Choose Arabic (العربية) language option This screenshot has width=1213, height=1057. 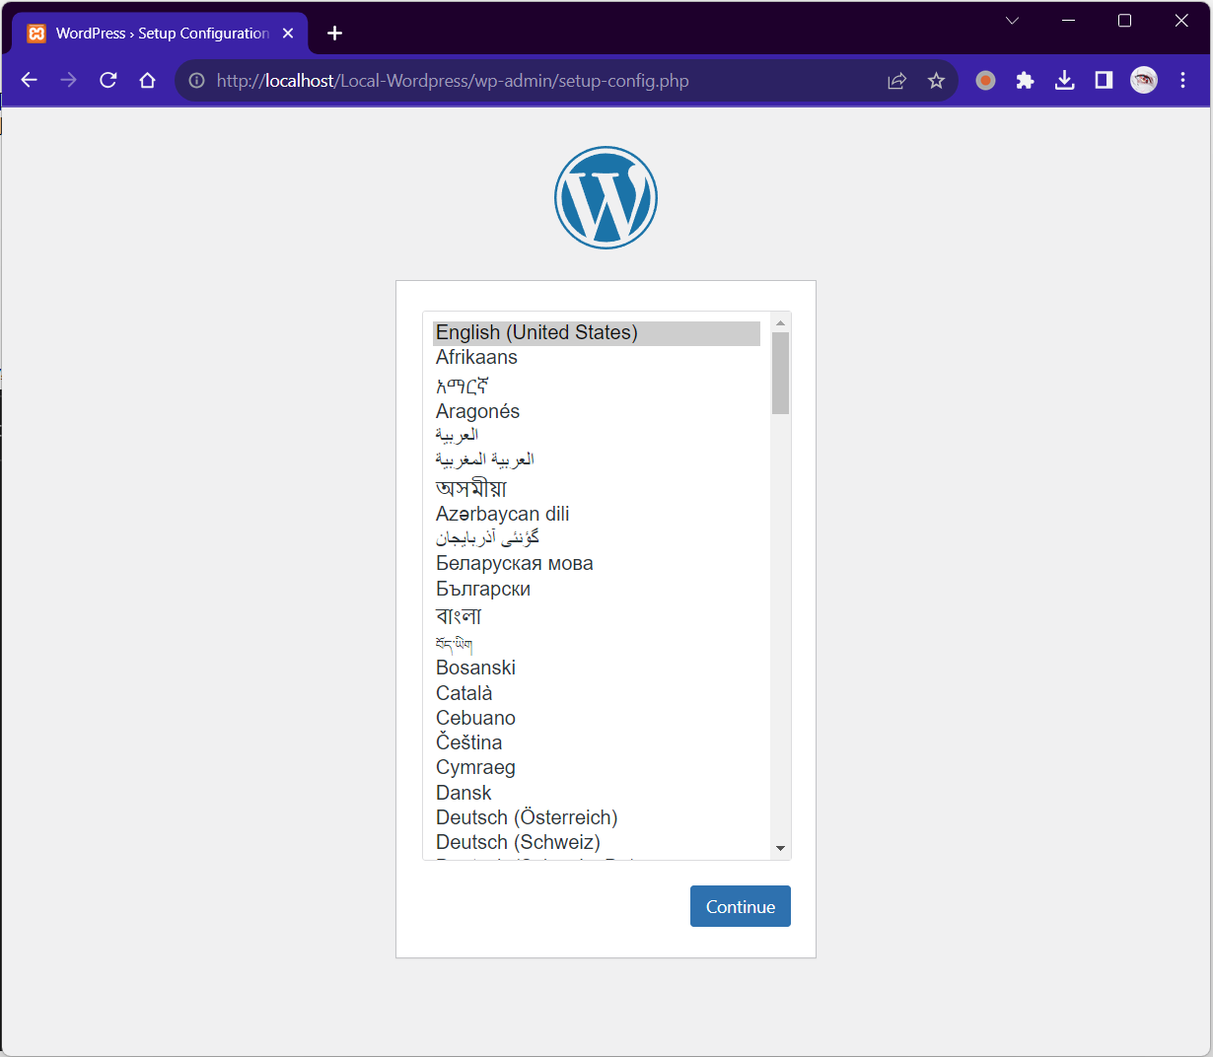pos(597,435)
